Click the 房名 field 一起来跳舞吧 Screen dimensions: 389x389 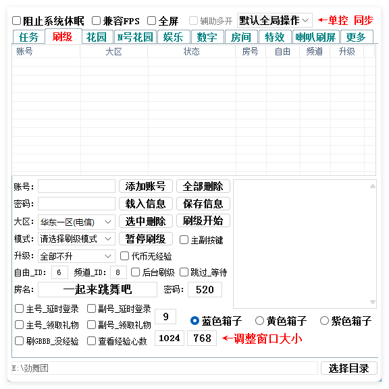(x=97, y=289)
